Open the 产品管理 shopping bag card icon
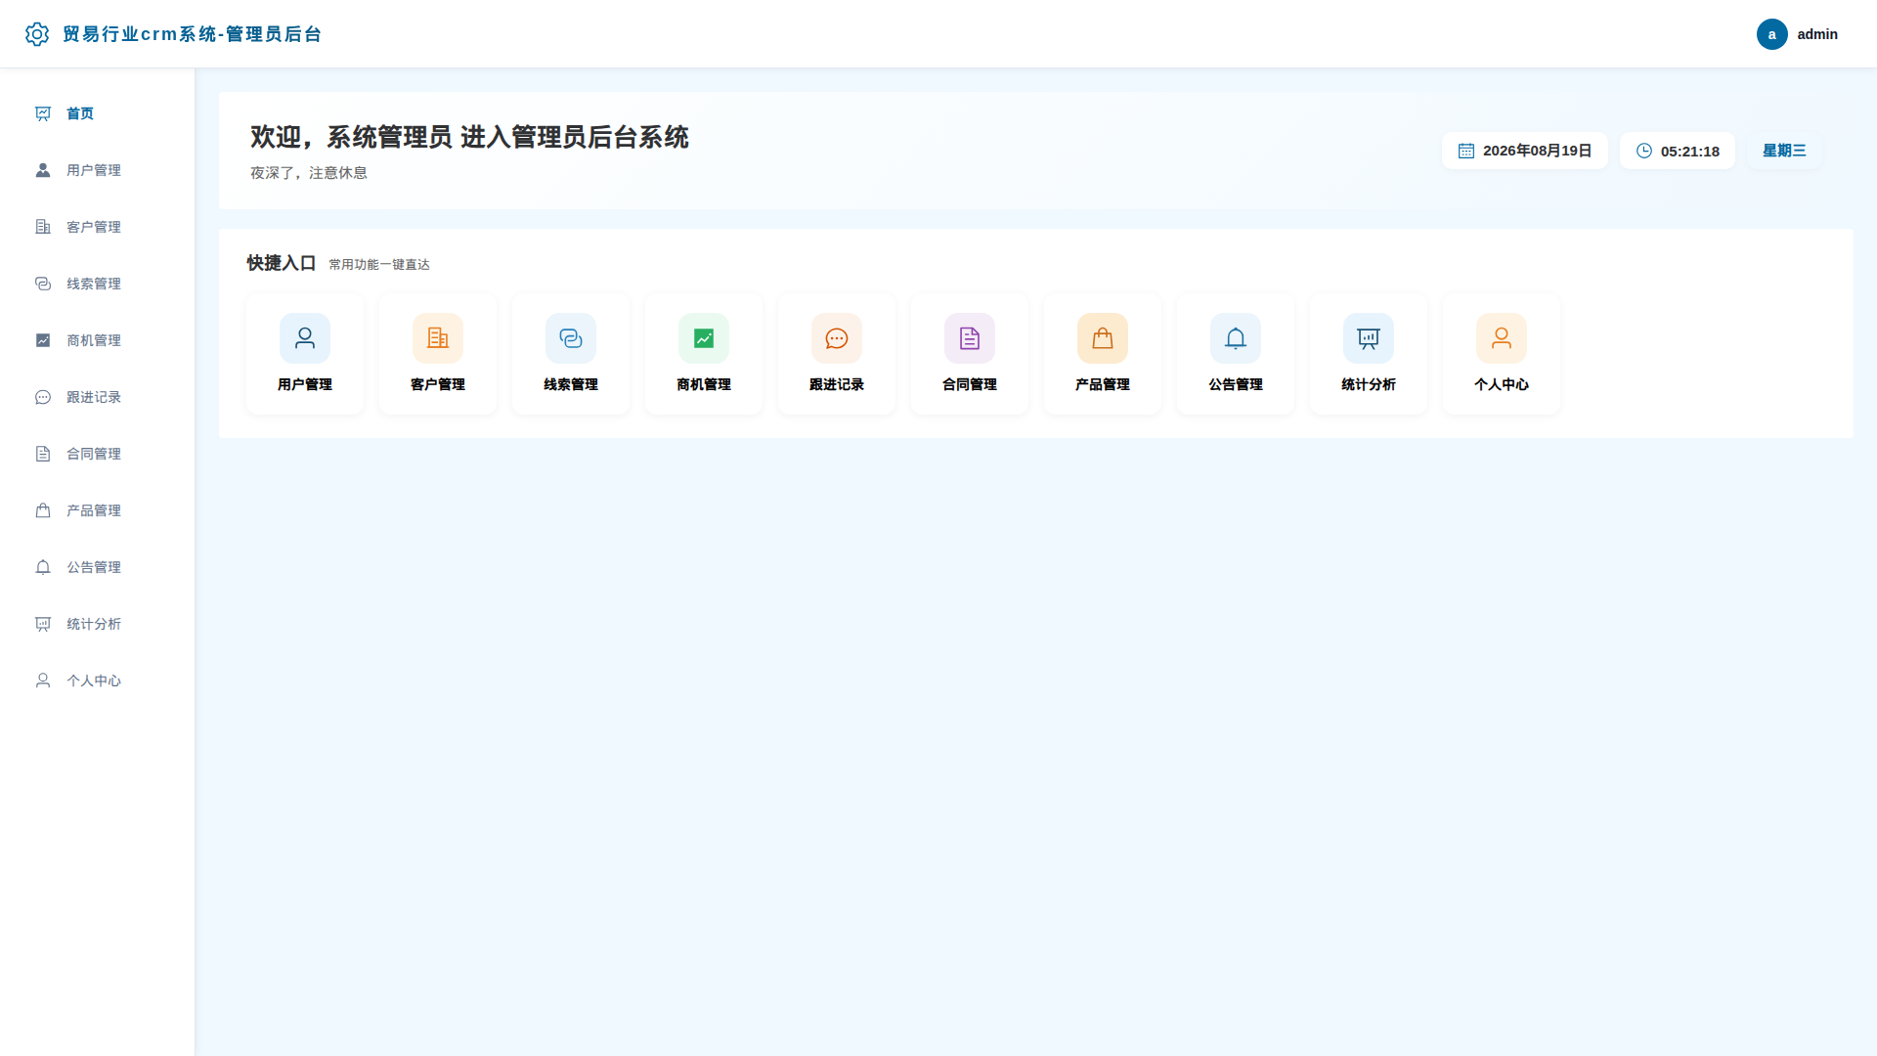This screenshot has height=1056, width=1877. click(1103, 338)
